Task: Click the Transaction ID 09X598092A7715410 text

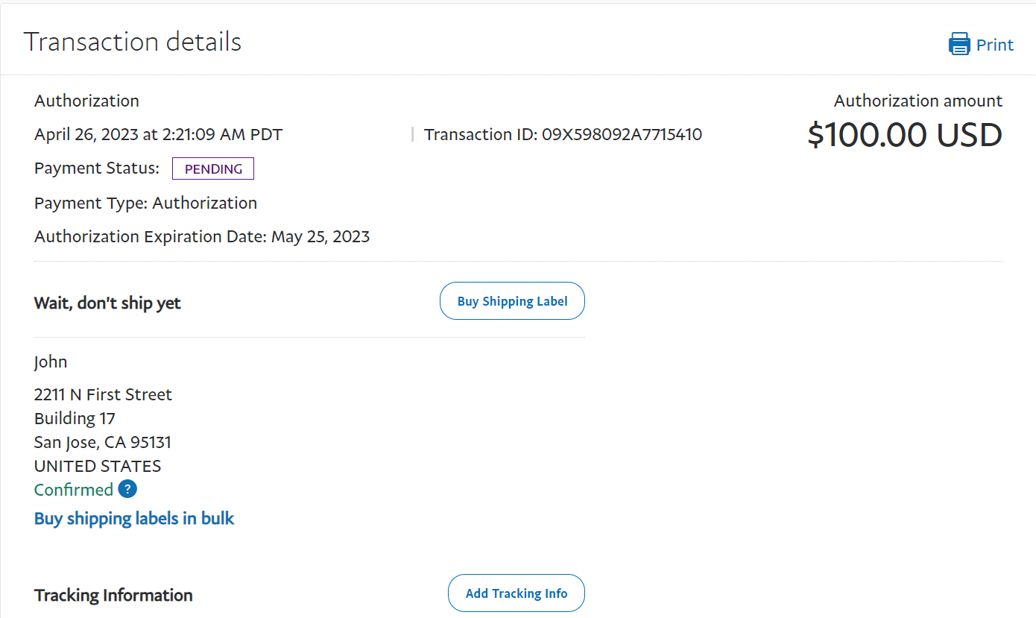Action: [x=563, y=135]
